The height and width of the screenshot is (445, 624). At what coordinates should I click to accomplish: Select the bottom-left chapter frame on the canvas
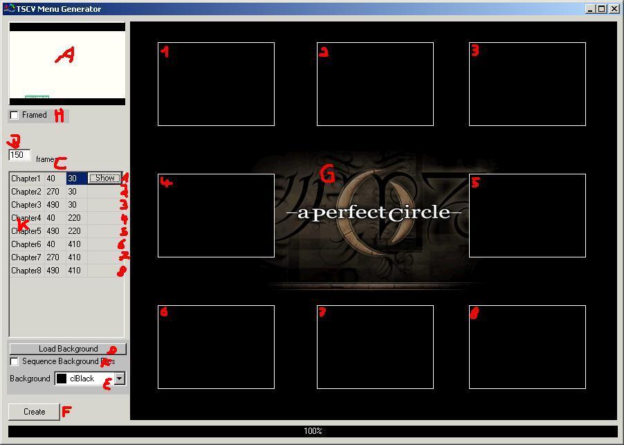(x=216, y=347)
